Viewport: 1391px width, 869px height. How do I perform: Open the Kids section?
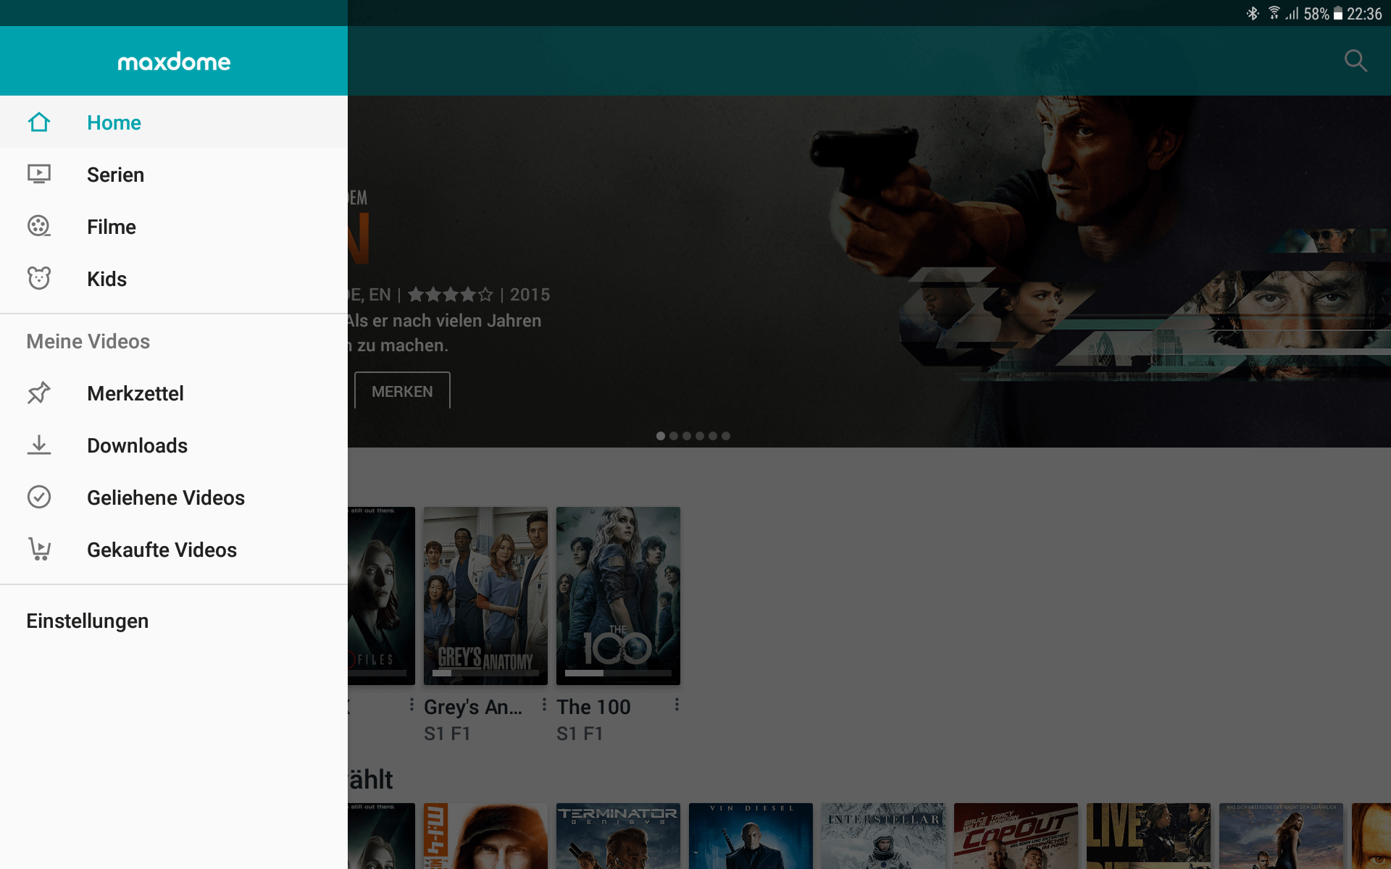[x=174, y=279]
